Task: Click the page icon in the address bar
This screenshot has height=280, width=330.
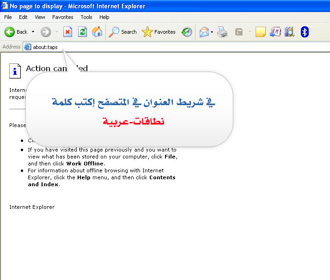Action: (x=27, y=47)
